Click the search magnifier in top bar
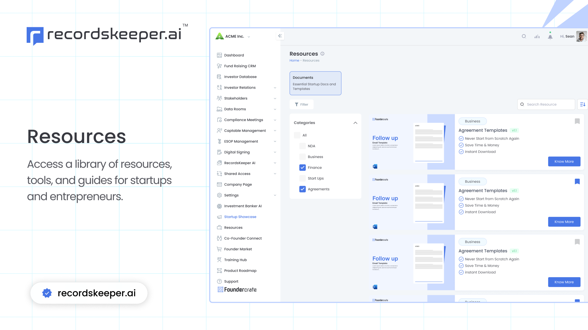The height and width of the screenshot is (330, 588). coord(524,36)
